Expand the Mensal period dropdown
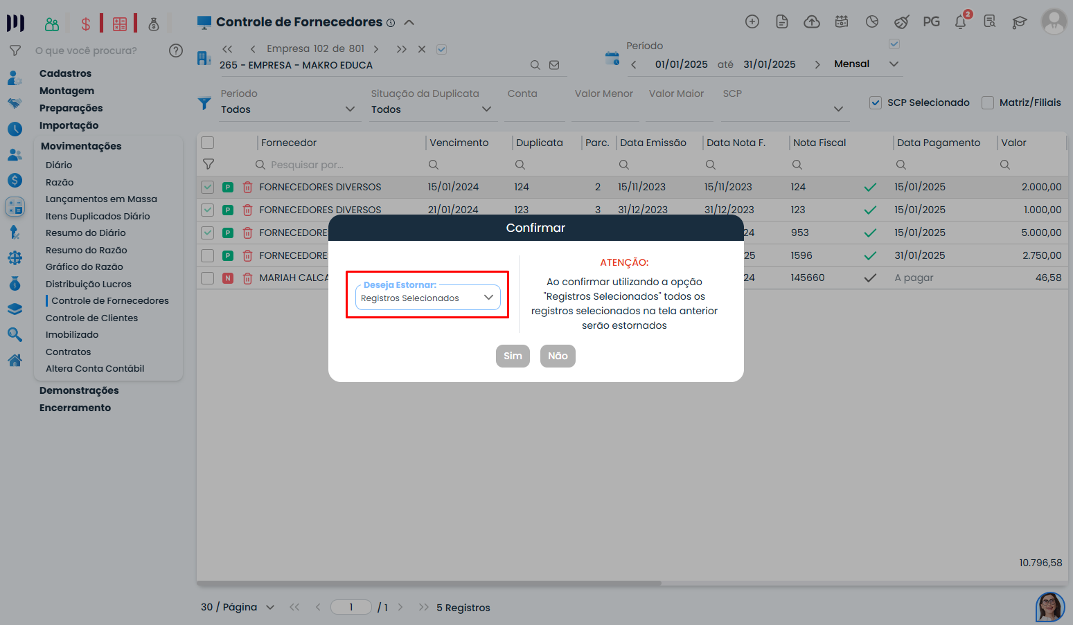This screenshot has width=1073, height=625. pos(894,64)
